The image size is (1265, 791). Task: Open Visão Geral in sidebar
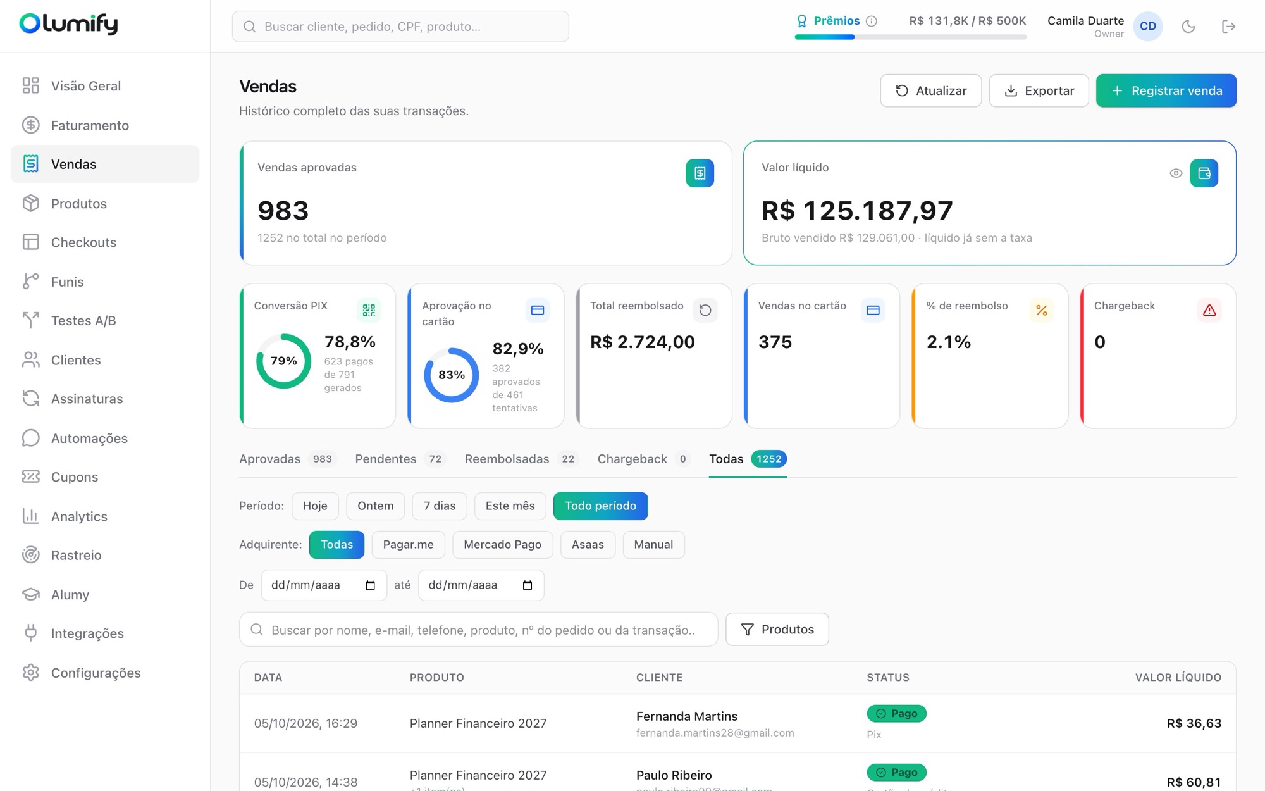point(105,86)
